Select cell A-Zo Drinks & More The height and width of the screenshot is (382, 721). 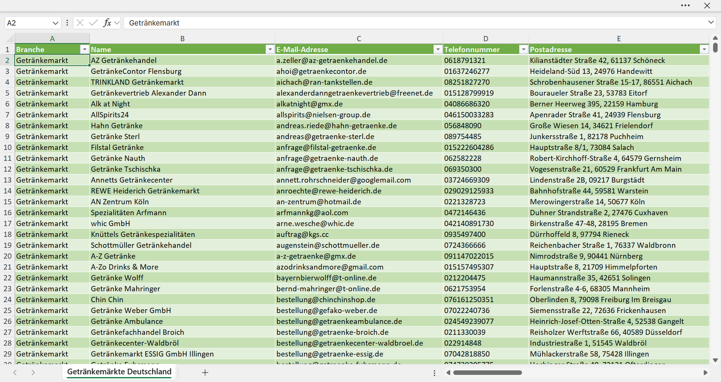[182, 267]
